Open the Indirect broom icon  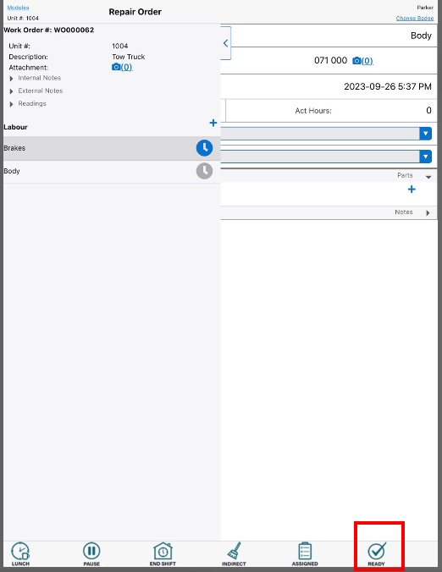pos(234,551)
